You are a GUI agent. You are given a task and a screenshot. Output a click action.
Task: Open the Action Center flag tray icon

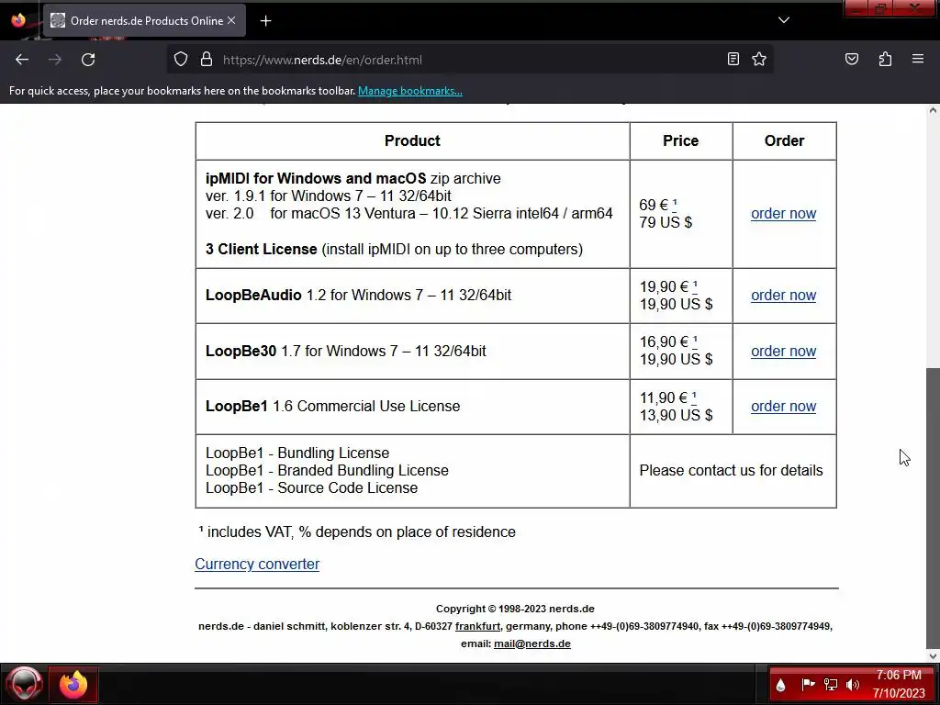808,684
